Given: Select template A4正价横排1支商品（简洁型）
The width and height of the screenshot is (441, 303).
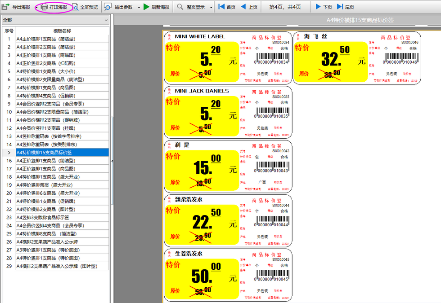Looking at the screenshot, I should [x=45, y=39].
